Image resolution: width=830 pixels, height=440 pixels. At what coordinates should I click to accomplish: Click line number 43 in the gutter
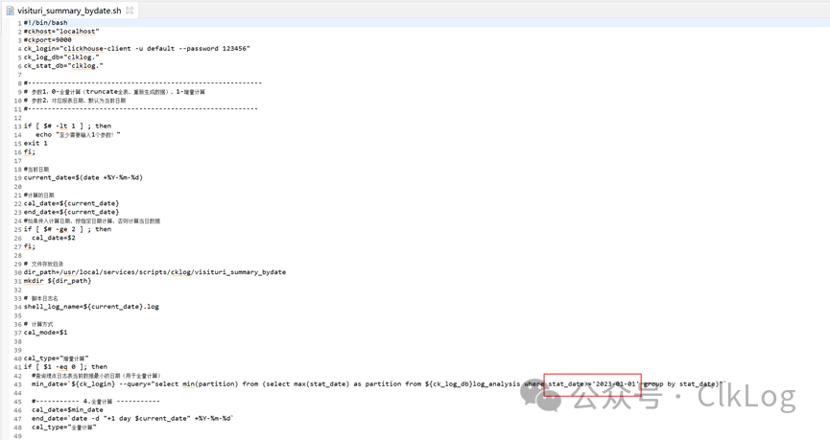[x=18, y=384]
